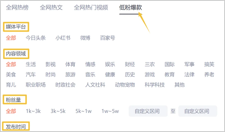Open the 全网热文 tab
The width and height of the screenshot is (225, 132).
point(51,8)
